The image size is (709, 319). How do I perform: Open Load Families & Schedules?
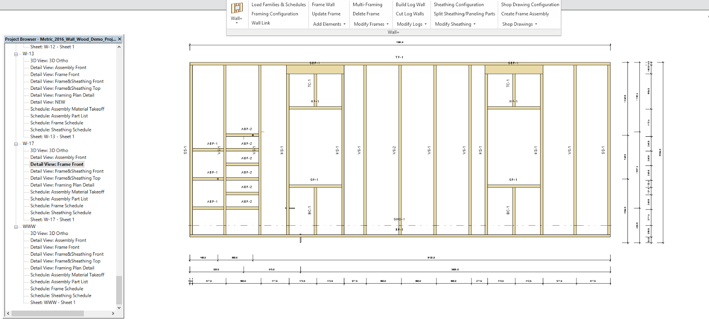[279, 4]
